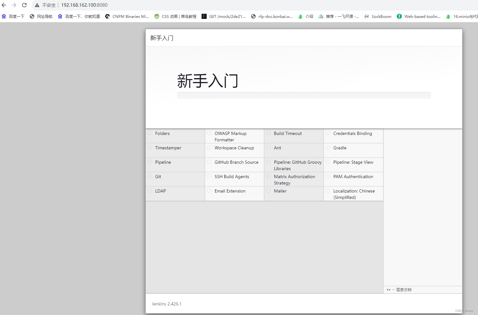
Task: Click the not-secure warning triangle icon
Action: click(37, 5)
